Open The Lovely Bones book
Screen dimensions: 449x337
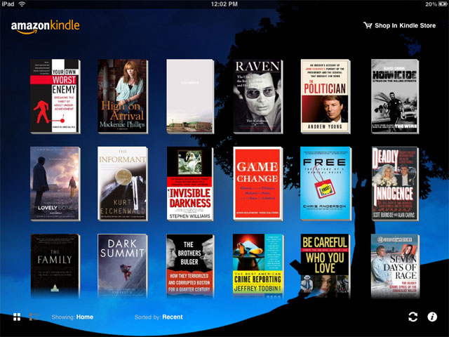(x=55, y=184)
